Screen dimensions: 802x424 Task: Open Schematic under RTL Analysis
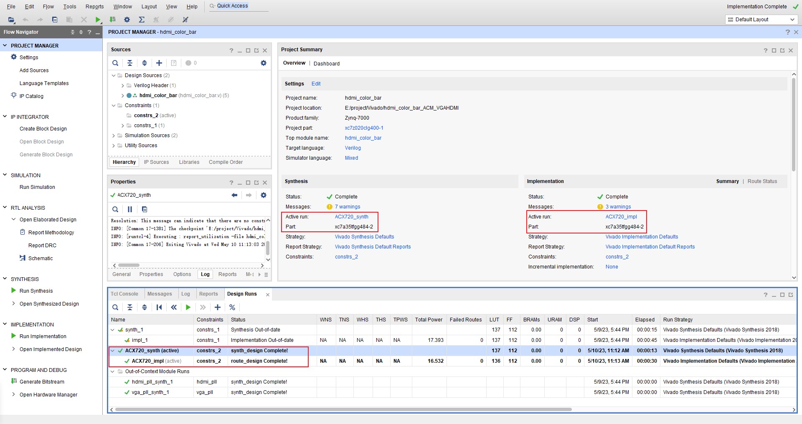point(41,258)
